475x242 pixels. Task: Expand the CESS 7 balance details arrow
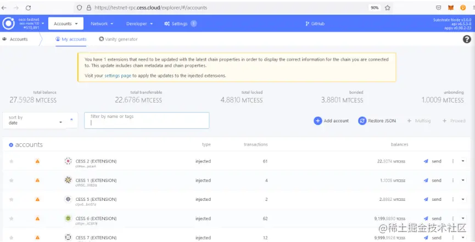click(x=463, y=238)
